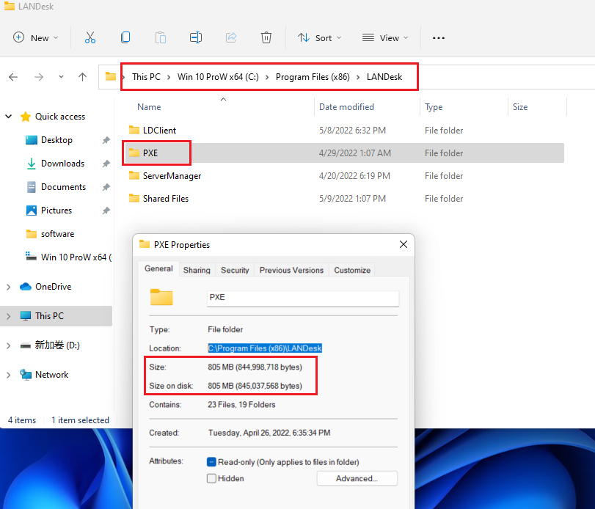Viewport: 595px width, 509px height.
Task: Enable the Hidden attribute checkbox
Action: click(212, 478)
